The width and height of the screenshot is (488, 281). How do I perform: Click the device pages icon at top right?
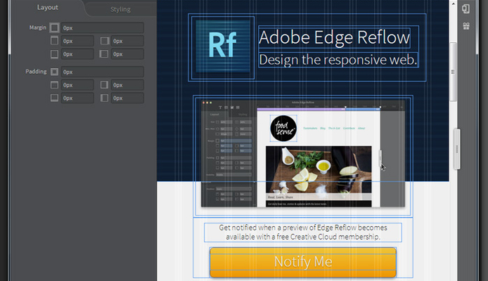tap(466, 8)
